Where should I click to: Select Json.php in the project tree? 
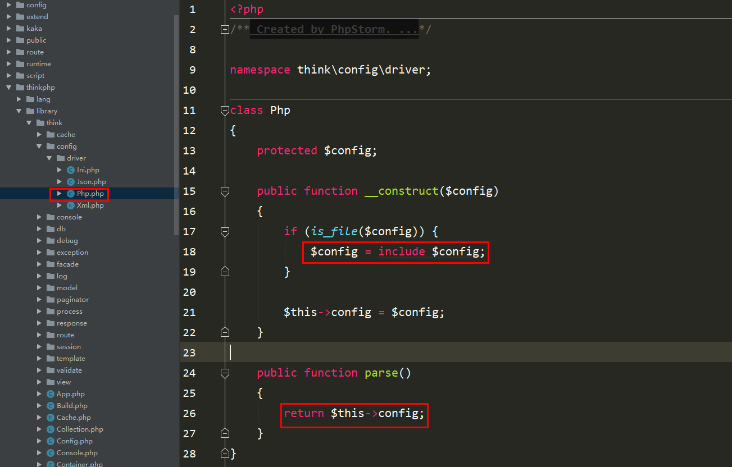(x=91, y=182)
